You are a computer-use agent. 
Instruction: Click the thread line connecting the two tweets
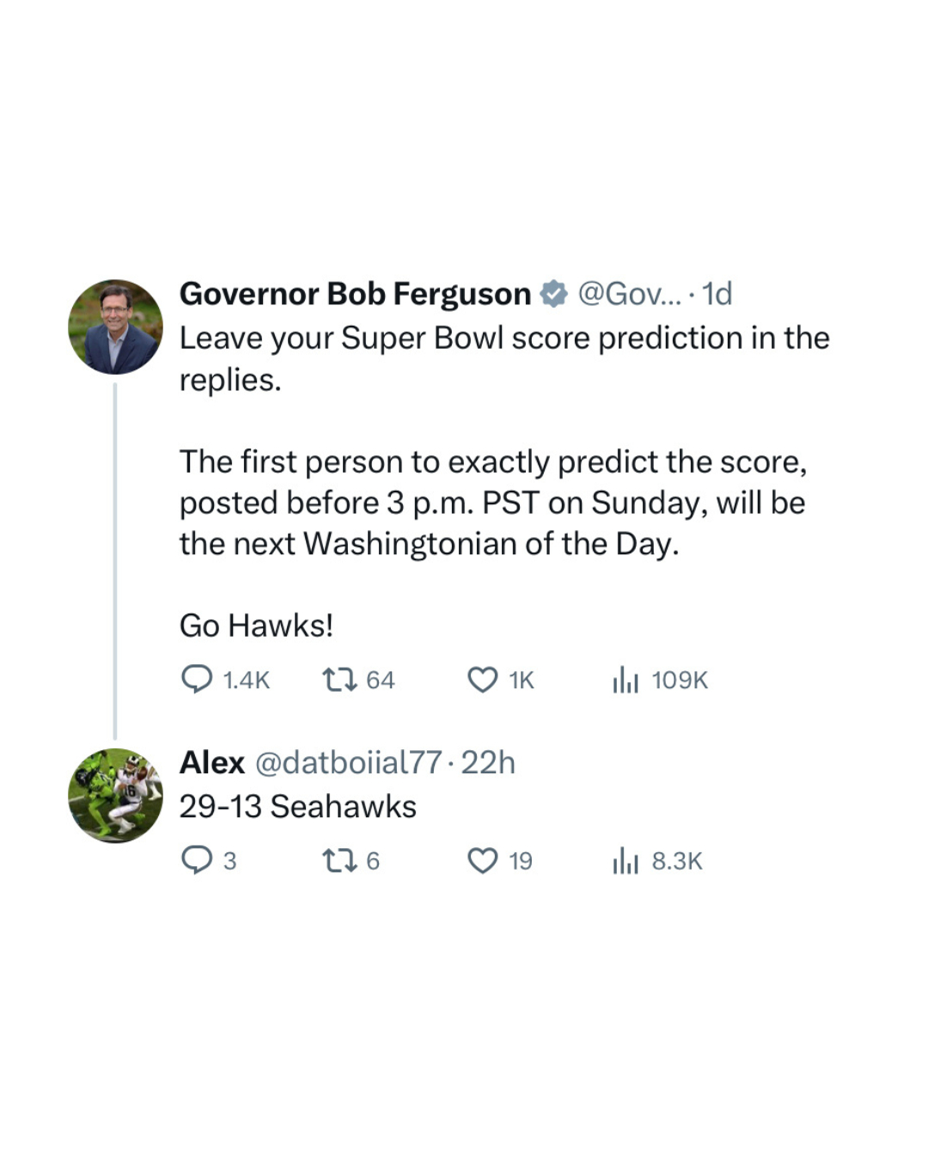115,559
